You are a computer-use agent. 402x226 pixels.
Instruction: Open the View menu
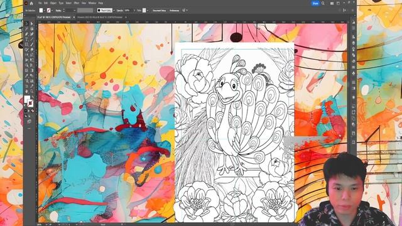[84, 3]
